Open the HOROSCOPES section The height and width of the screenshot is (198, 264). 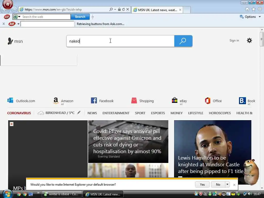coord(220,113)
